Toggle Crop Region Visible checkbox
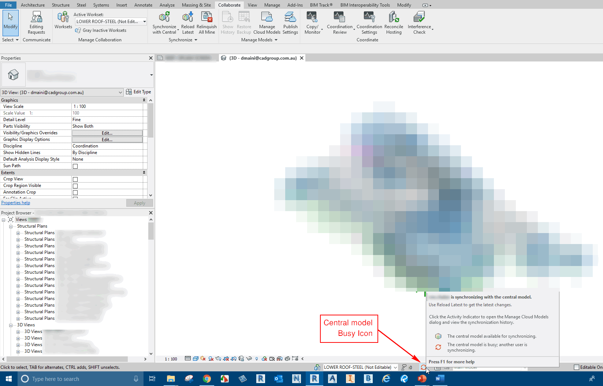This screenshot has width=603, height=386. point(75,186)
